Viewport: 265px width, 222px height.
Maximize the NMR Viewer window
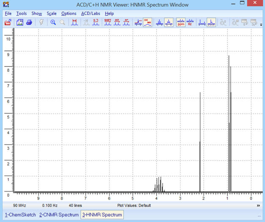click(242, 3)
